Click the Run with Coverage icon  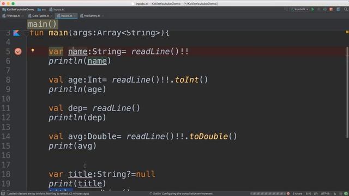pyautogui.click(x=325, y=9)
